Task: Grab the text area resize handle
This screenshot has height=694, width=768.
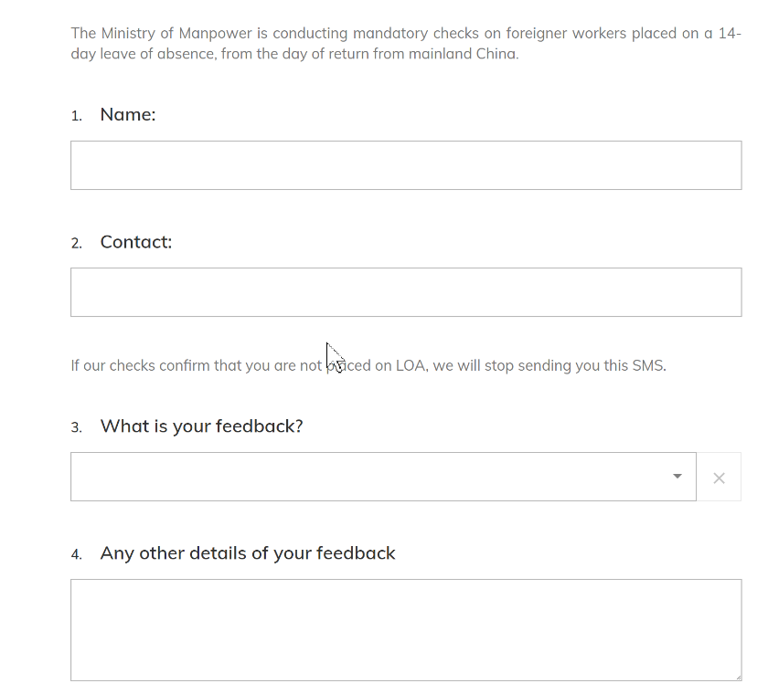Action: [x=736, y=676]
